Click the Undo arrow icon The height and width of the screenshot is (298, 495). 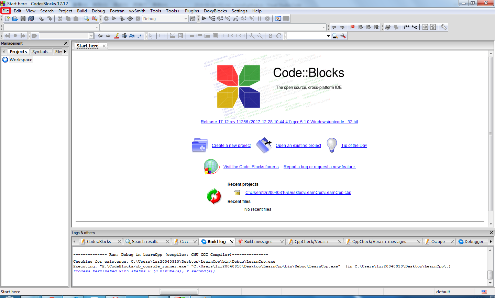point(42,19)
